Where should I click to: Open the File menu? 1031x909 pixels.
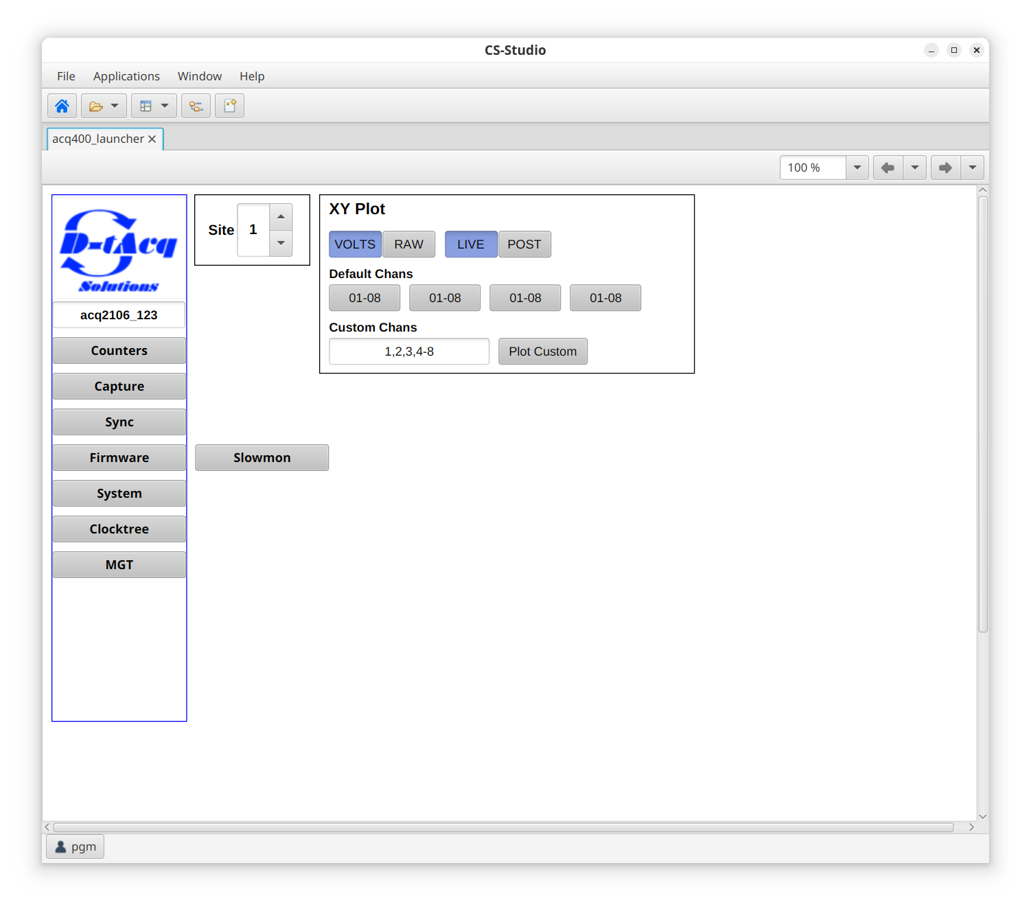[x=66, y=76]
